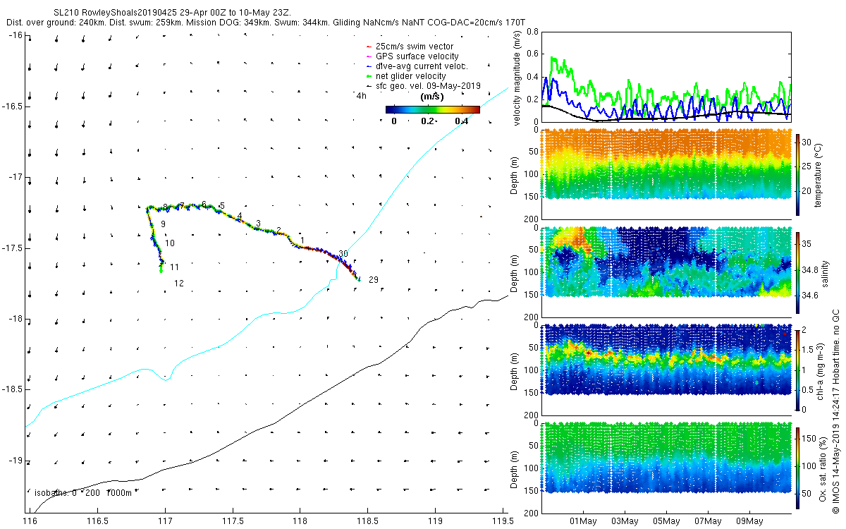Click the '4h' label beside the legend
The height and width of the screenshot is (529, 846).
click(362, 95)
